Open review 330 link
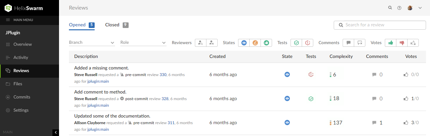Image resolution: width=430 pixels, height=136 pixels. click(x=163, y=75)
